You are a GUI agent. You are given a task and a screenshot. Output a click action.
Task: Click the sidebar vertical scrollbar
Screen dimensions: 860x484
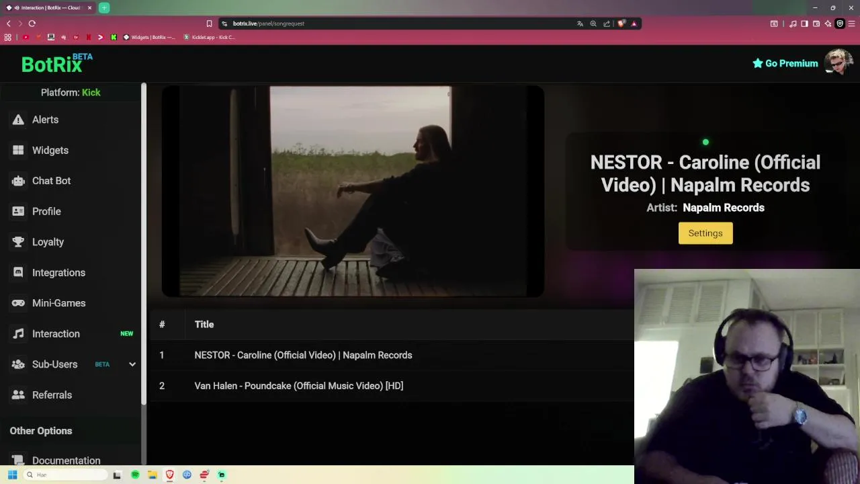[144, 243]
